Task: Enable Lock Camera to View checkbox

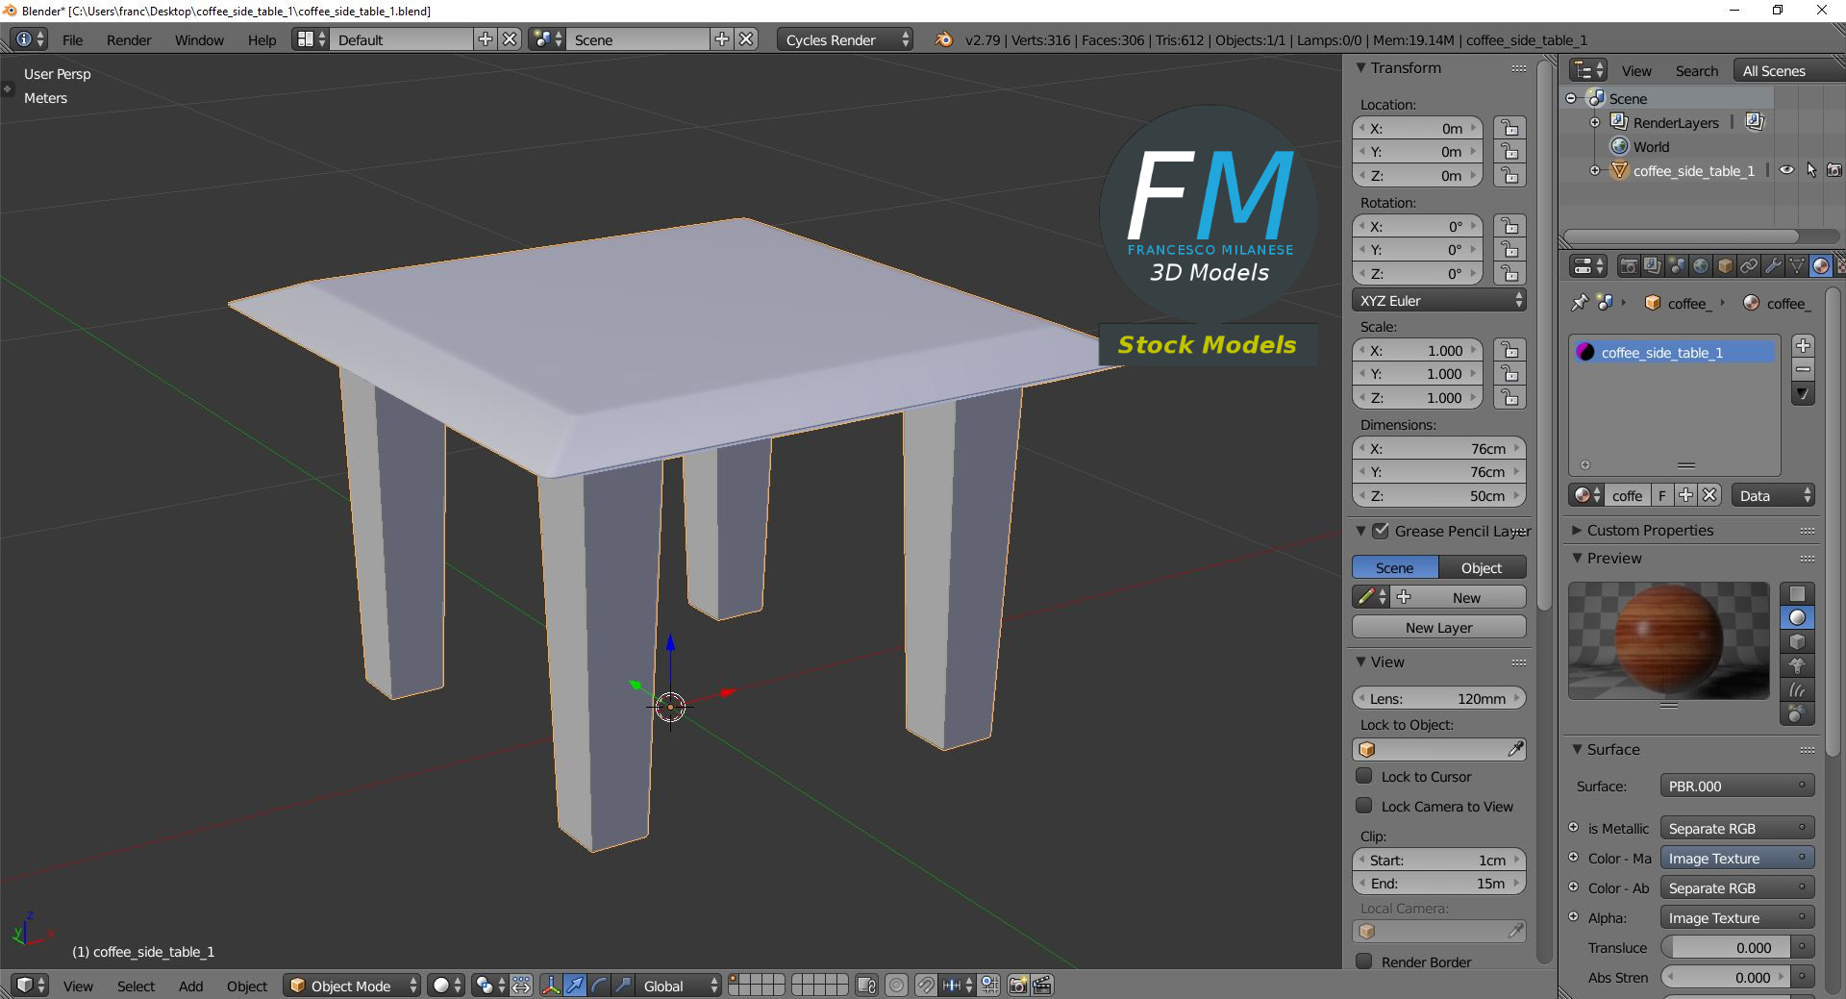Action: 1364,806
